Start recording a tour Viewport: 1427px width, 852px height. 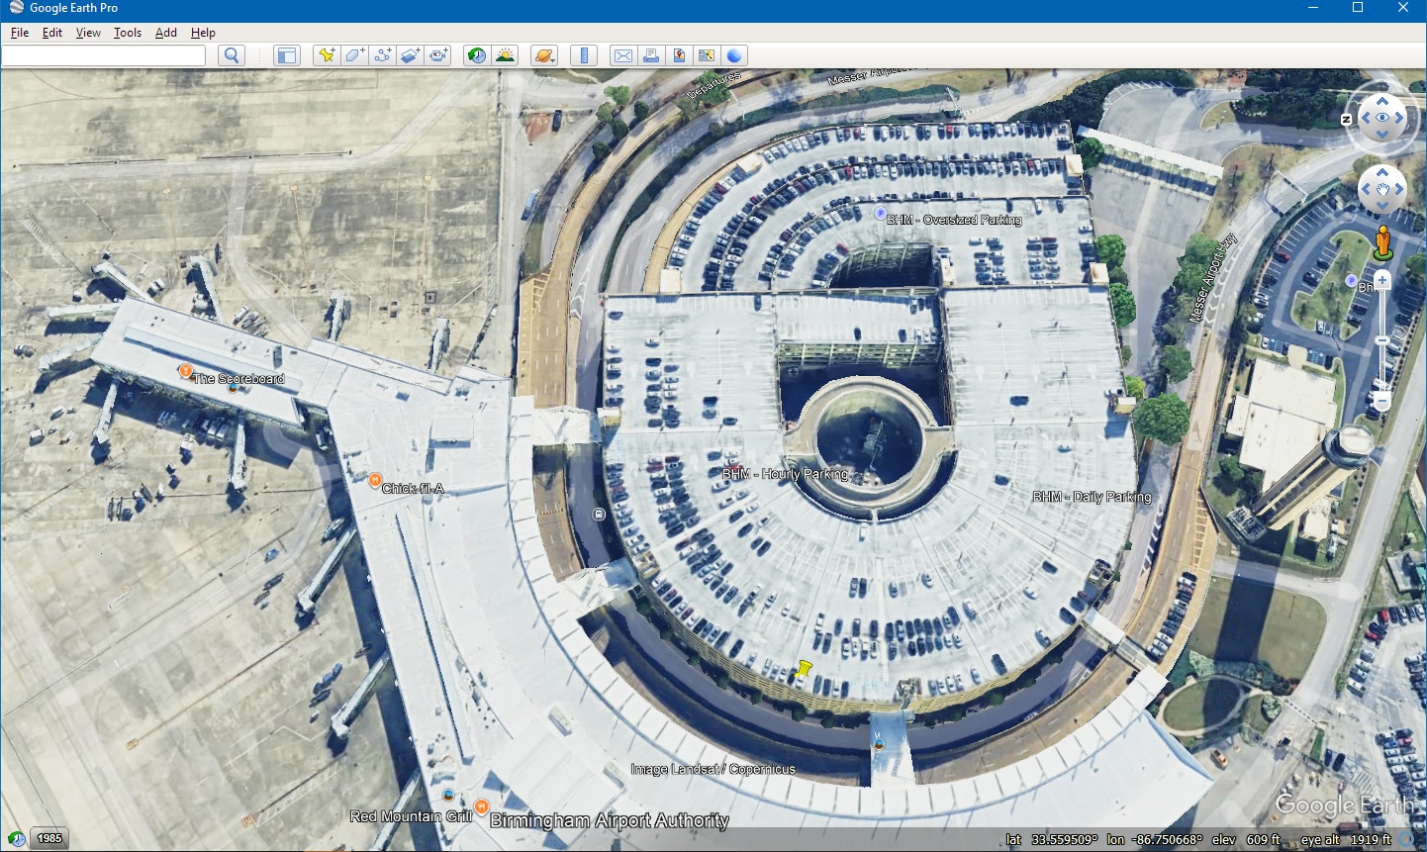tap(438, 55)
